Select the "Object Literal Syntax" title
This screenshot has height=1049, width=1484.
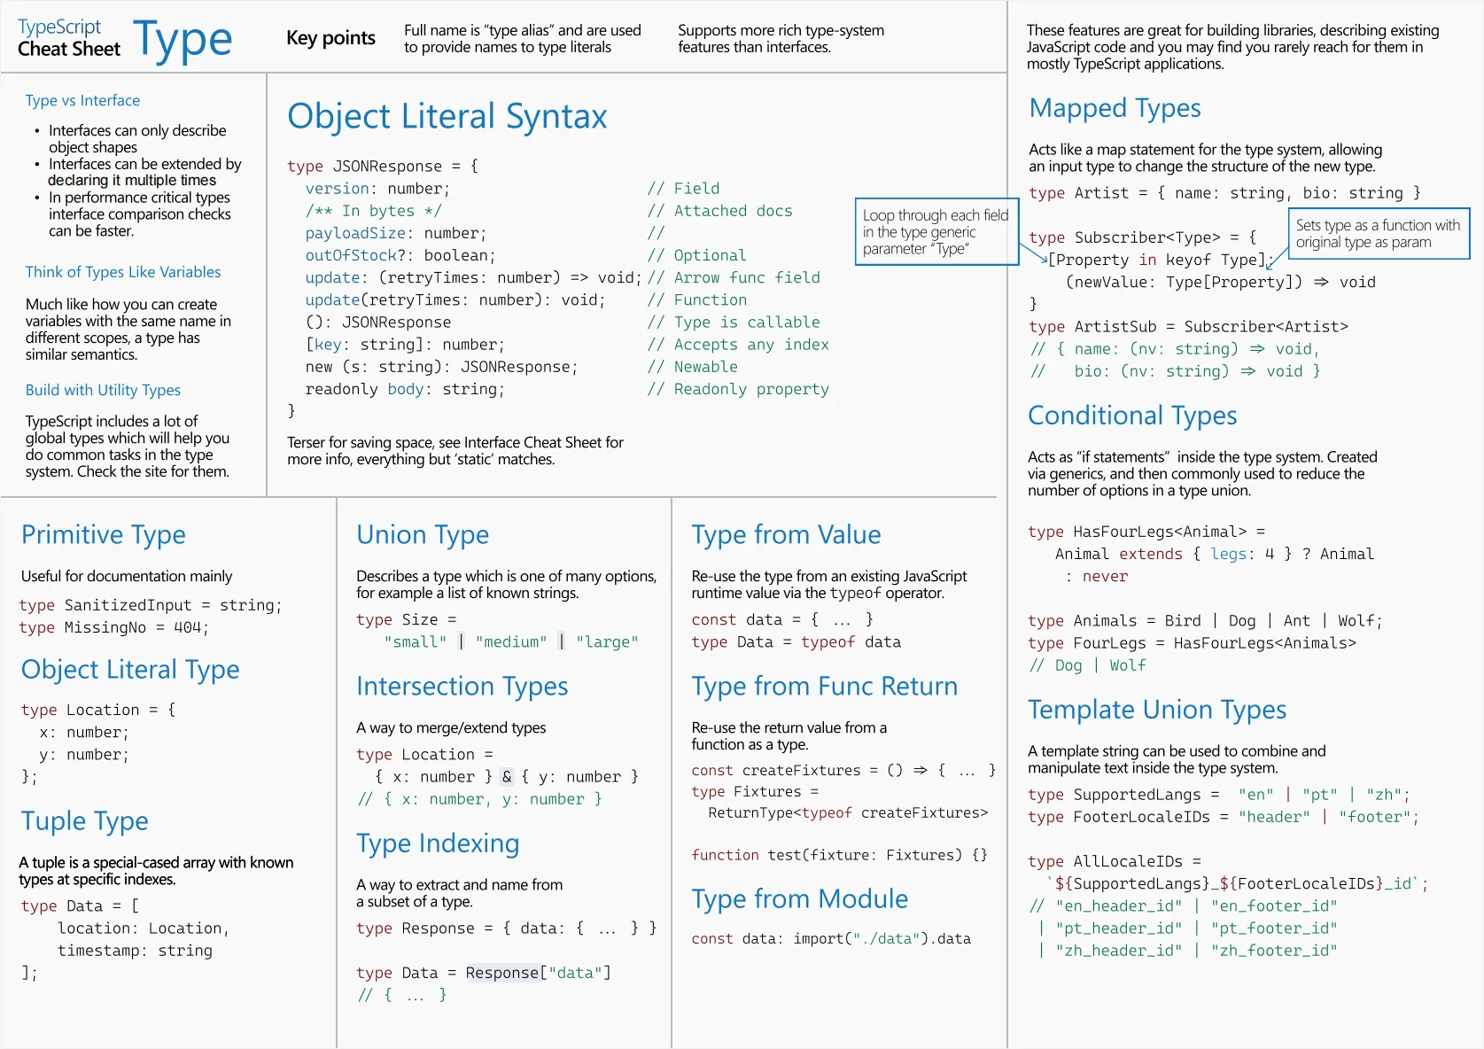447,116
